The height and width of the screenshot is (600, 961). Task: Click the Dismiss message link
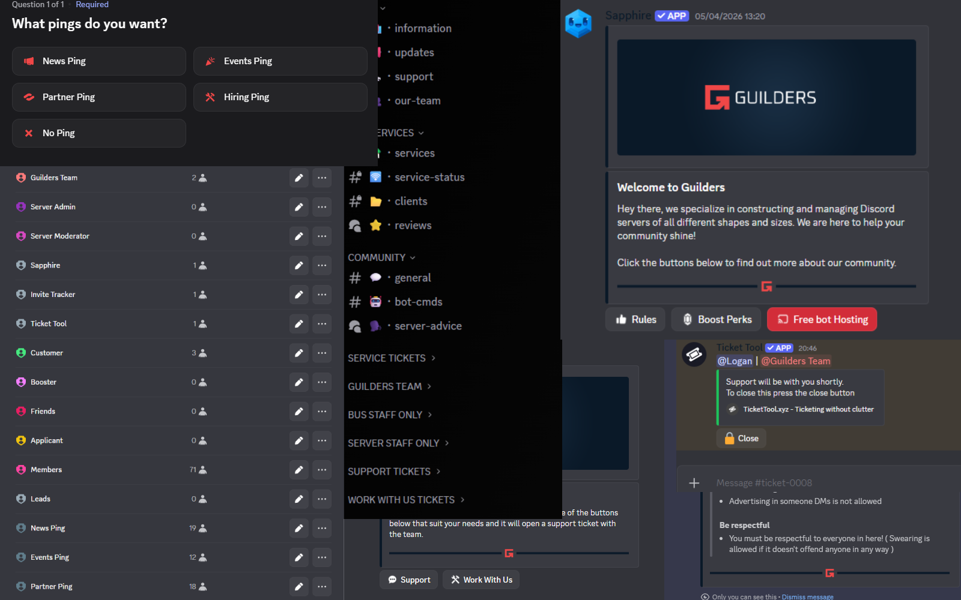808,597
